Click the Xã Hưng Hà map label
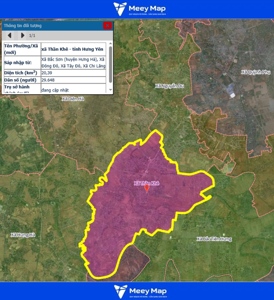274x300 pixels. pyautogui.click(x=23, y=235)
